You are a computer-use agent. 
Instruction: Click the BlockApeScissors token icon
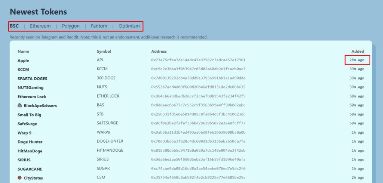[20, 105]
